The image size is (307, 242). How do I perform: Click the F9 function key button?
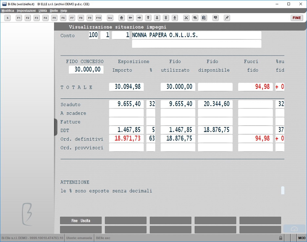point(90,18)
